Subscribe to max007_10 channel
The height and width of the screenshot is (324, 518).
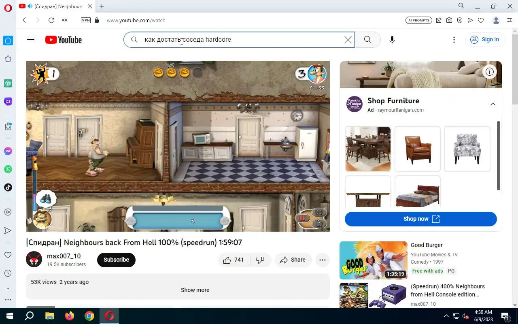tap(116, 260)
